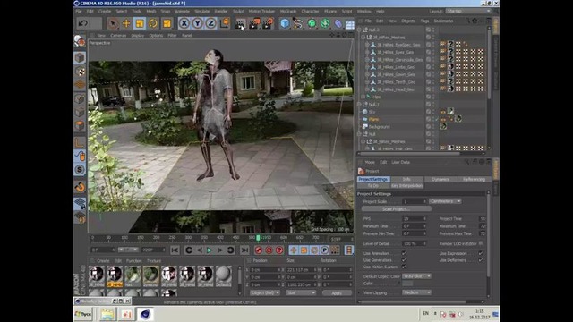The width and height of the screenshot is (573, 322).
Task: Toggle Render LOD in Editor checkbox
Action: coord(481,243)
